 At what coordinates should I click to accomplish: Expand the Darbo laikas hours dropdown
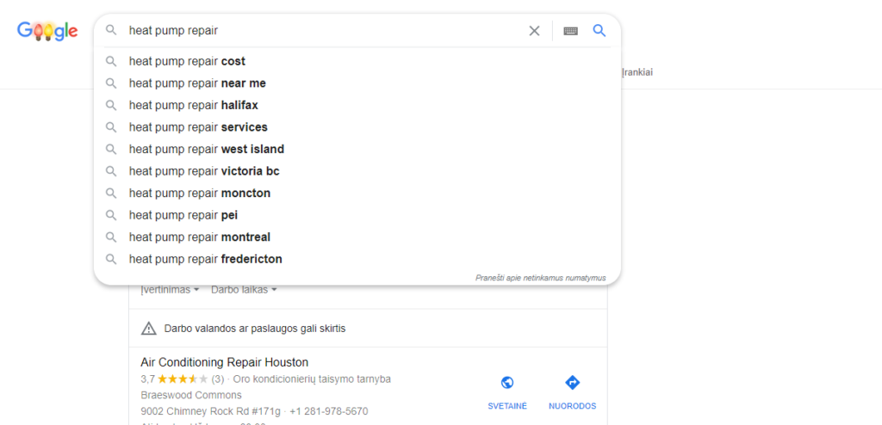tap(244, 290)
